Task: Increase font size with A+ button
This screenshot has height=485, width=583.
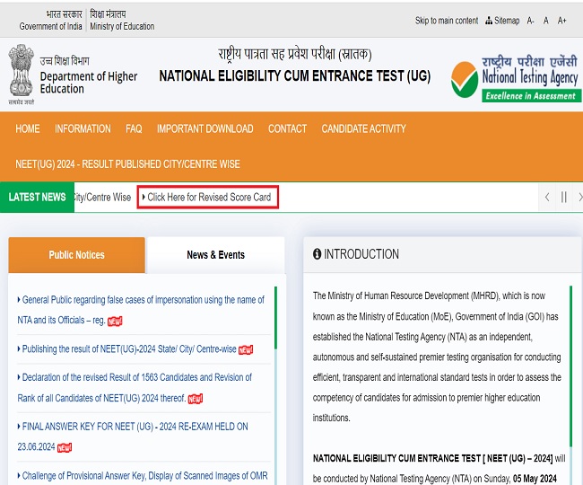Action: coord(561,21)
